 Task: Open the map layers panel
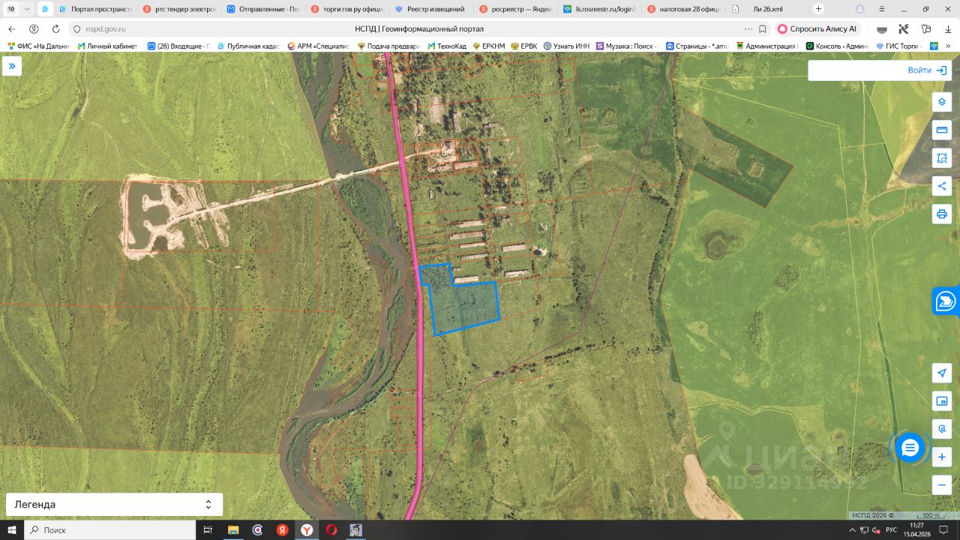coord(942,102)
